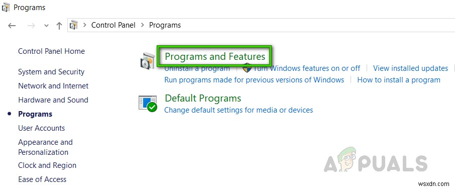Click Uninstall a program link

pyautogui.click(x=197, y=68)
